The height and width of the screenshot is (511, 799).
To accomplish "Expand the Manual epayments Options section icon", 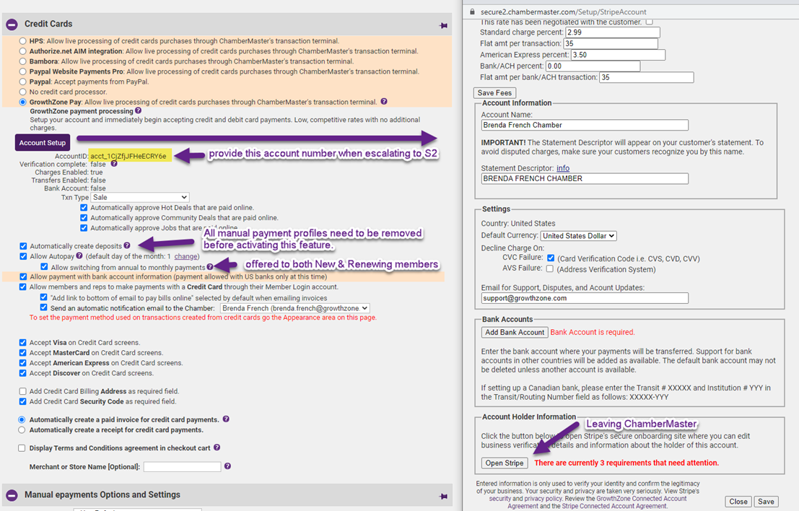I will [x=12, y=495].
